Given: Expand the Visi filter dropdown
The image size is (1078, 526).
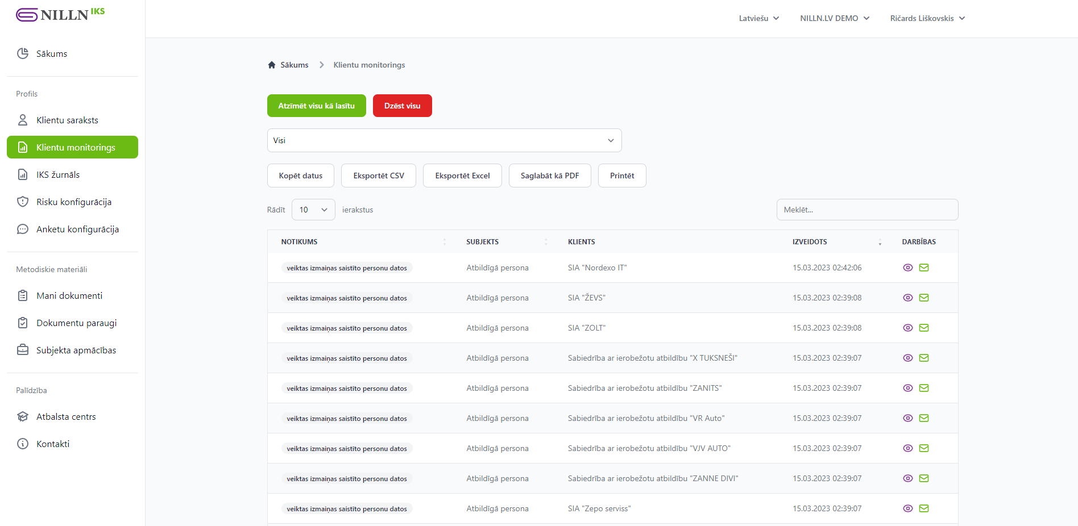Looking at the screenshot, I should [x=445, y=140].
